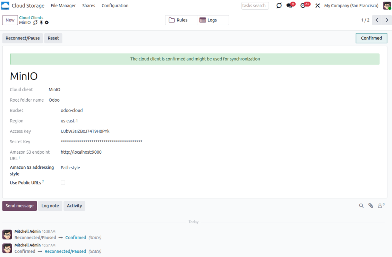The image size is (392, 257).
Task: Click the Confirmed status badge
Action: pos(371,38)
